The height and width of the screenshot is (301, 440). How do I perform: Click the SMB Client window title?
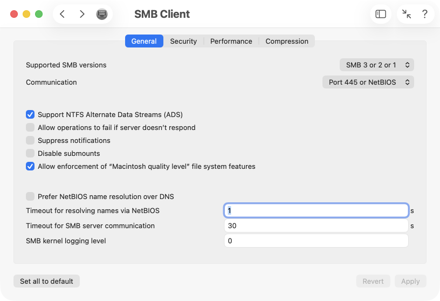coord(162,14)
